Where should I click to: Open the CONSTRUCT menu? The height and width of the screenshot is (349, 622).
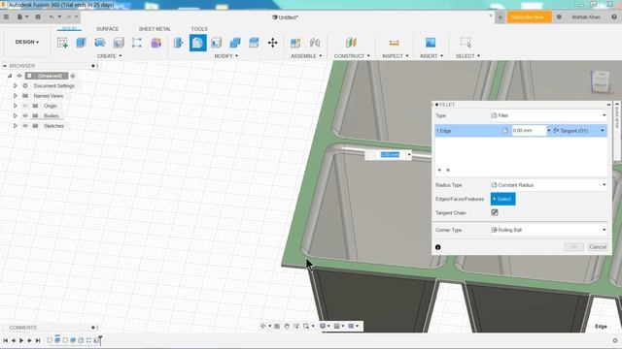(x=352, y=56)
